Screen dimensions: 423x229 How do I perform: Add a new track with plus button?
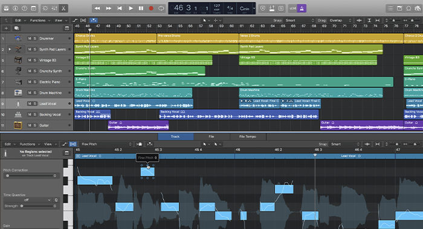(x=6, y=28)
